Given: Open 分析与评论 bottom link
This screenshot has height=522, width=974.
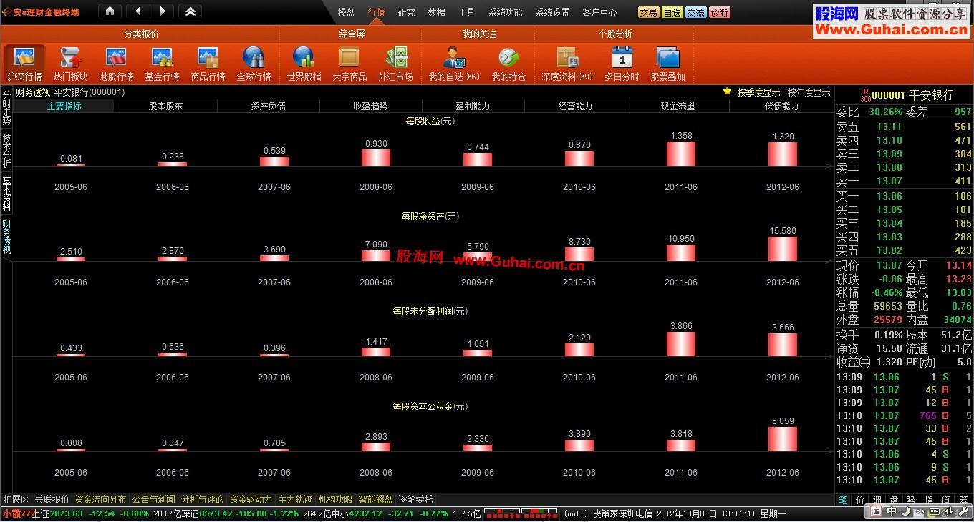Looking at the screenshot, I should [x=203, y=499].
